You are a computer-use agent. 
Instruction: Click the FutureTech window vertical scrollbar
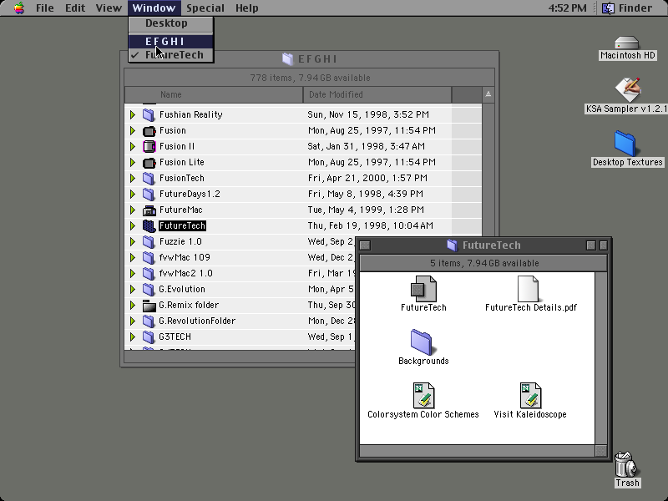[601, 358]
